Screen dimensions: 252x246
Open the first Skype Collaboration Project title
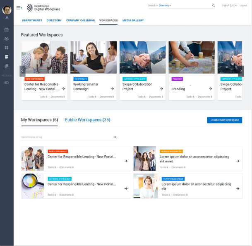[x=137, y=87]
